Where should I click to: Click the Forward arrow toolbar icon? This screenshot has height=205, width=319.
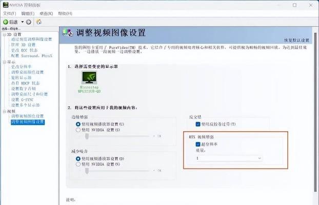pos(29,22)
